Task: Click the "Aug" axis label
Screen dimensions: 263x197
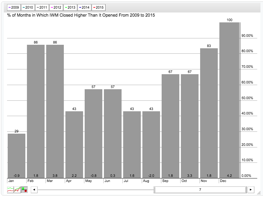Action: (146, 181)
